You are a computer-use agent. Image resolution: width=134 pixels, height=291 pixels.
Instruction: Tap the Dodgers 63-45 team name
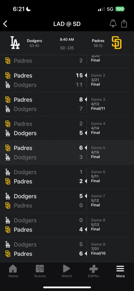point(35,41)
